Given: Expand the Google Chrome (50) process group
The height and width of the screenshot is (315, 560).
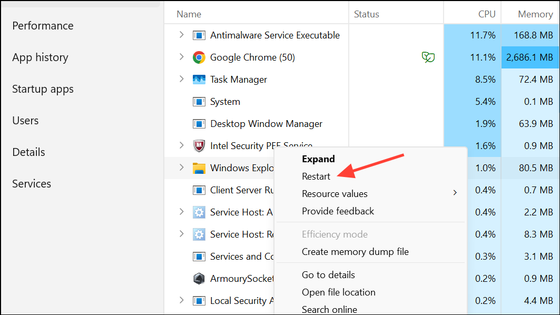Looking at the screenshot, I should coord(181,57).
